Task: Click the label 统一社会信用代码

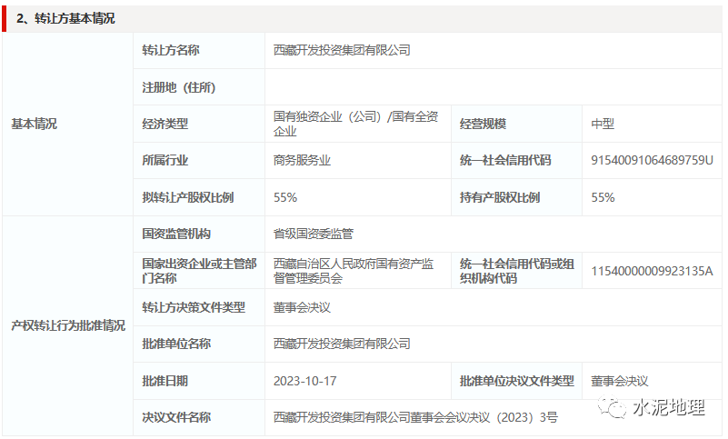Action: coord(505,161)
